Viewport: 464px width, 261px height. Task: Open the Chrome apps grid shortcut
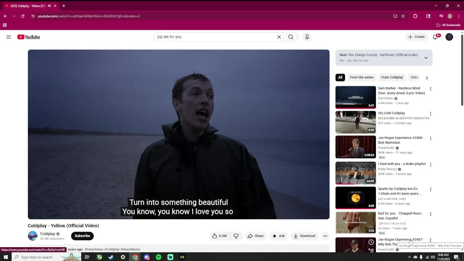click(x=5, y=25)
